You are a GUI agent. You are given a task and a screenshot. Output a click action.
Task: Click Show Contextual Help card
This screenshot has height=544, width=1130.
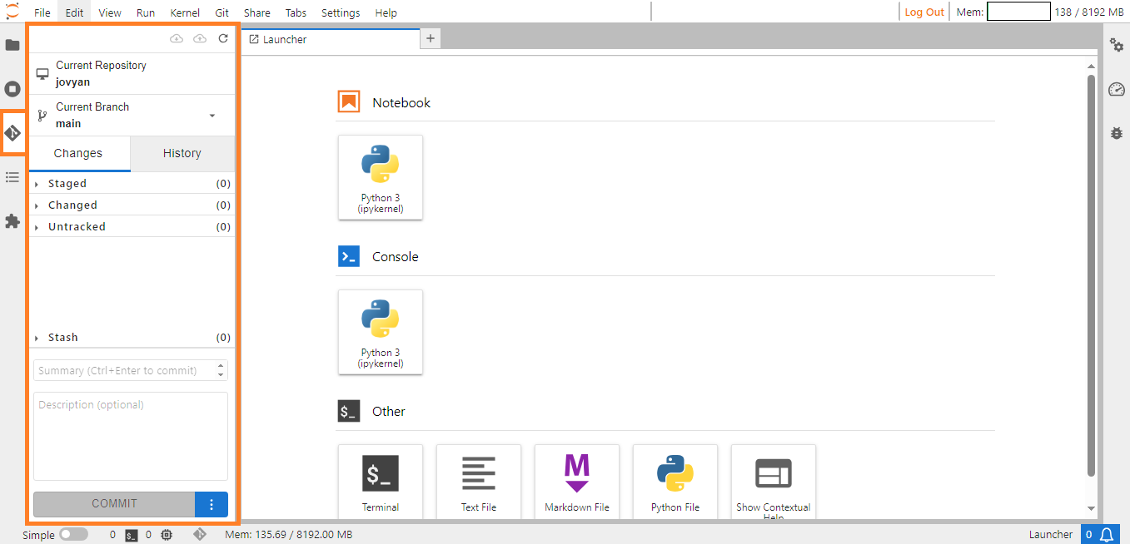click(774, 482)
